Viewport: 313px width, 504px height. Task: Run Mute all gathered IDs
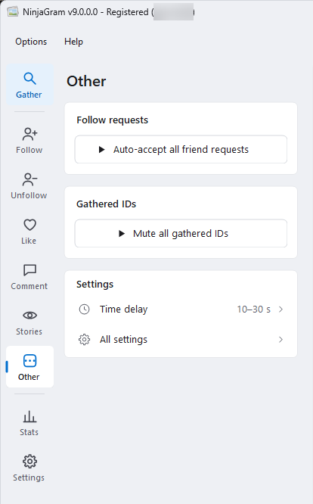(x=181, y=233)
